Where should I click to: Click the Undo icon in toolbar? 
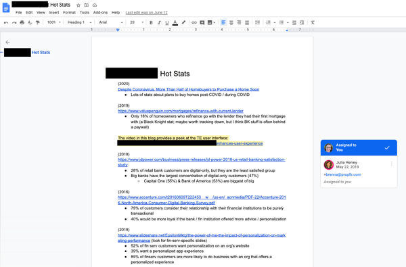(x=6, y=22)
